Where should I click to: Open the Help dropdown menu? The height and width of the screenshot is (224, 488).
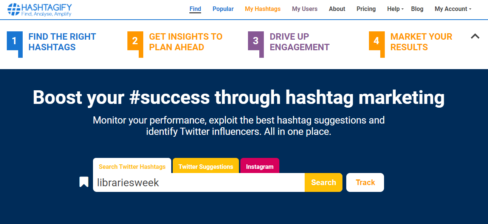point(395,9)
